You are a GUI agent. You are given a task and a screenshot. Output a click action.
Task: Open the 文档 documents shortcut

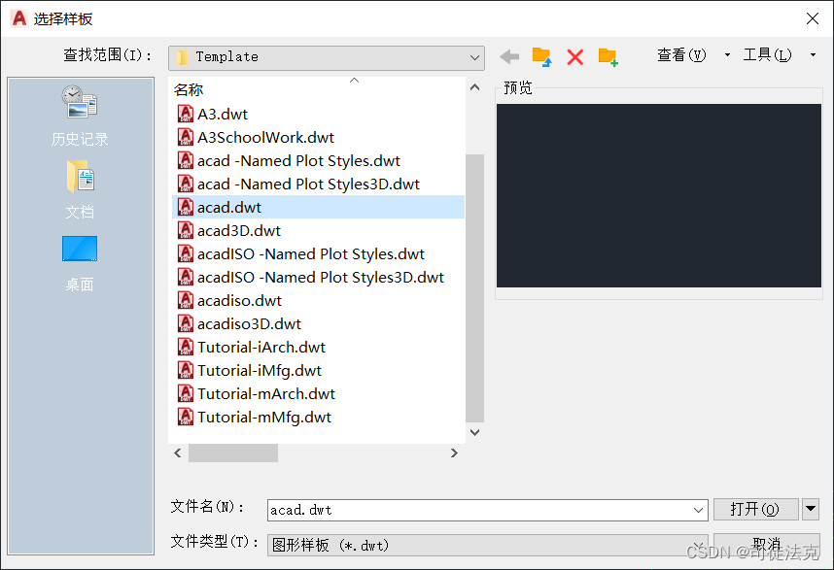coord(80,189)
